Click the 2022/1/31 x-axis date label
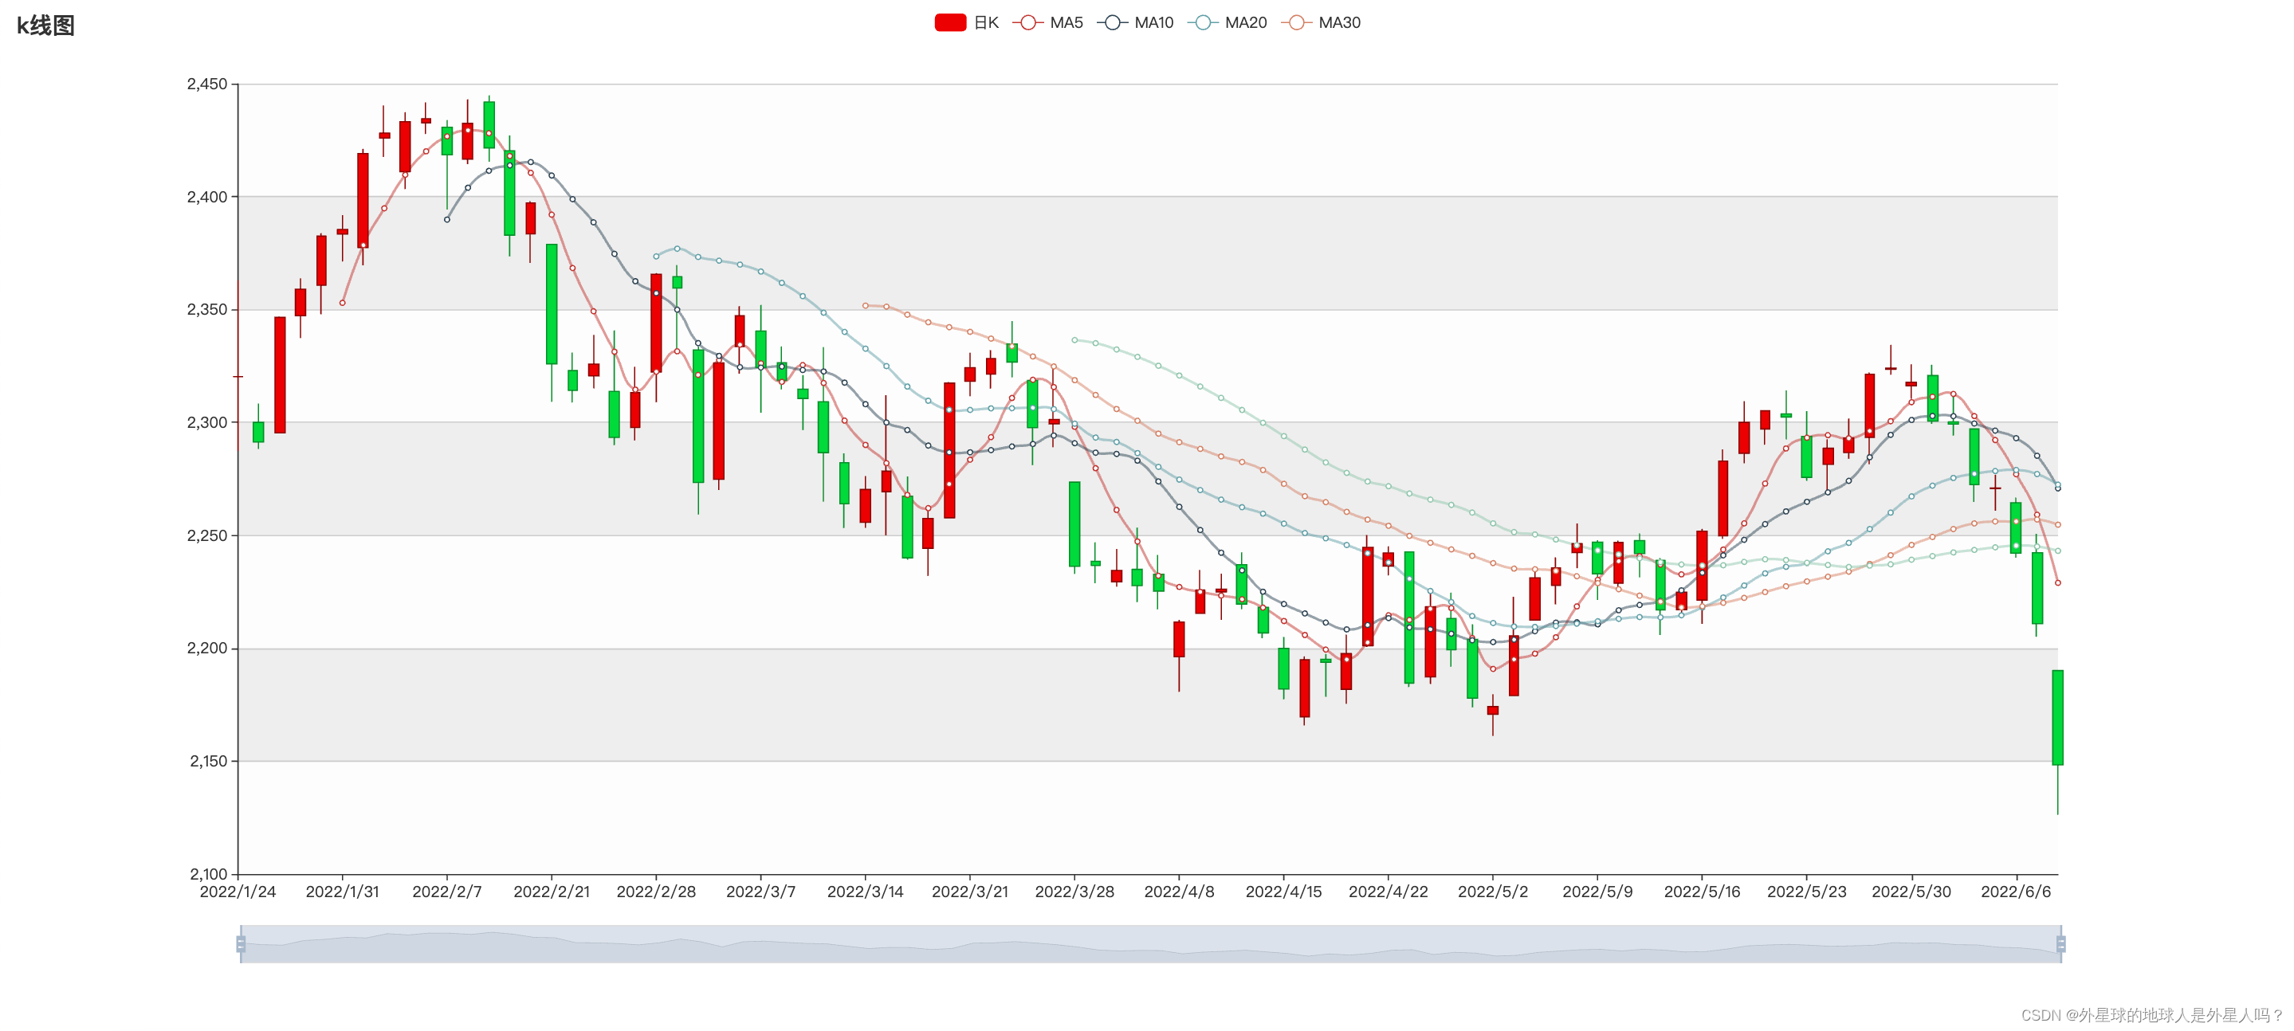This screenshot has height=1031, width=2294. pyautogui.click(x=342, y=892)
